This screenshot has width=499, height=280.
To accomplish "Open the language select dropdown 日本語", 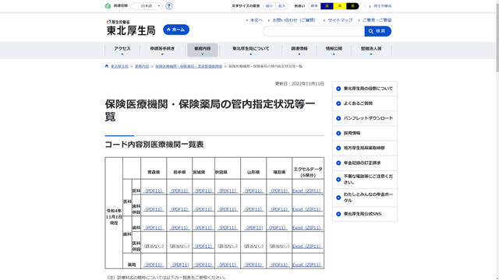I will tap(147, 6).
